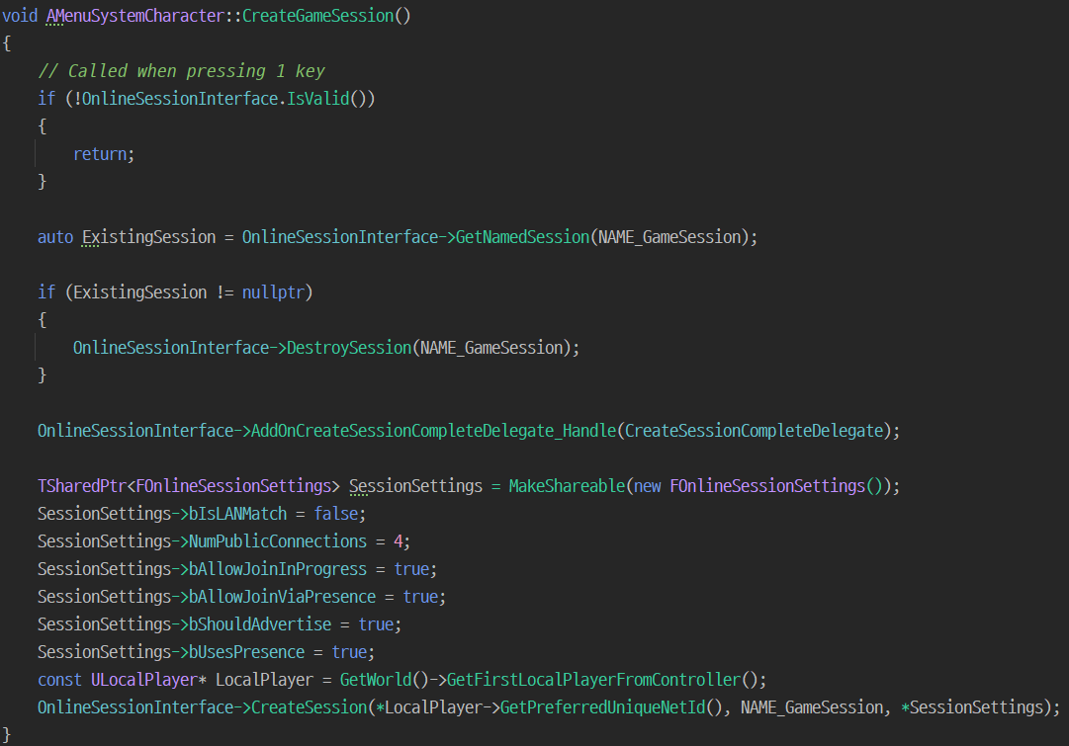
Task: Click the "ULocalPlayer" type name
Action: coord(143,680)
